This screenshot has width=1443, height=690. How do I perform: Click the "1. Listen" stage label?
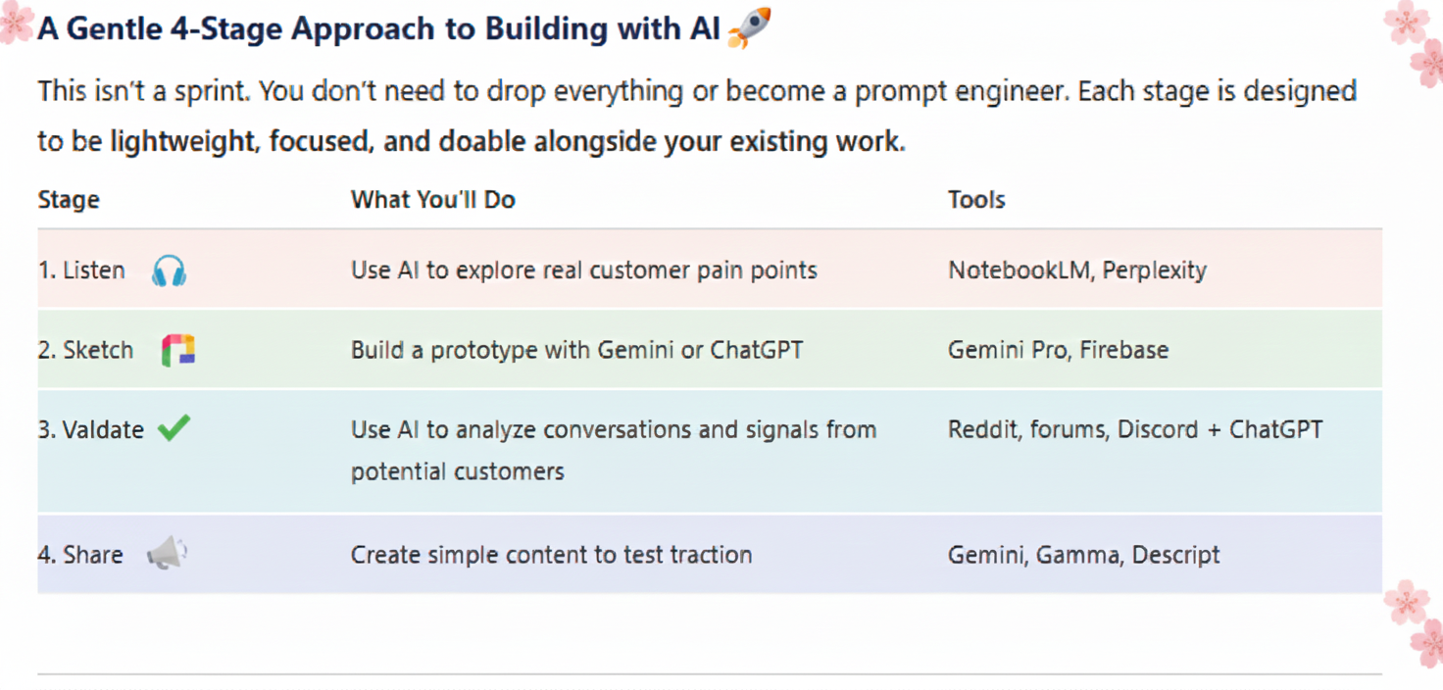pos(81,271)
